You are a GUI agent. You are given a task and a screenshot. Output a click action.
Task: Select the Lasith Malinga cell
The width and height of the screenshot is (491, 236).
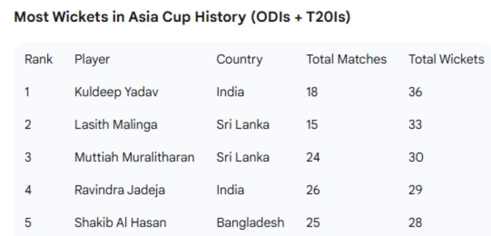click(116, 125)
